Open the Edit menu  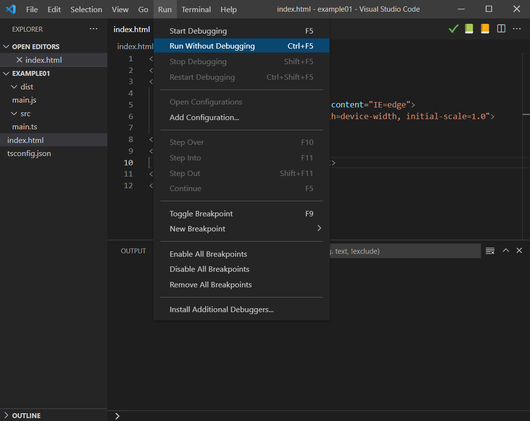click(54, 9)
